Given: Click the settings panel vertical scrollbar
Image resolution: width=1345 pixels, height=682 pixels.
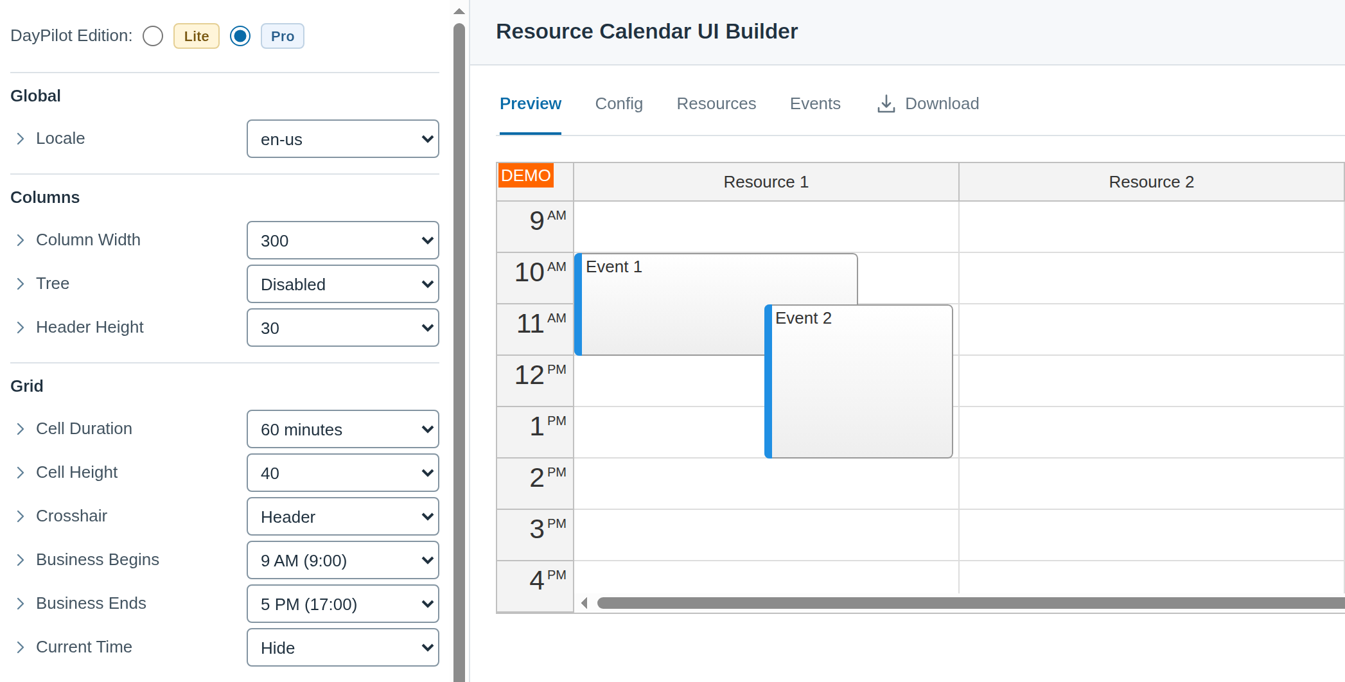Looking at the screenshot, I should pos(459,352).
